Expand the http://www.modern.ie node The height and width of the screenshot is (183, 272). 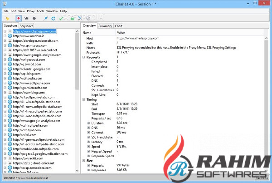(x=5, y=36)
